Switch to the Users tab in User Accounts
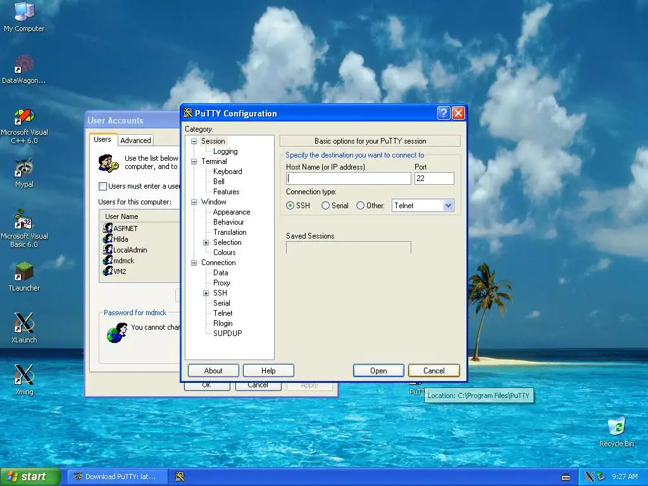The width and height of the screenshot is (648, 486). 103,139
